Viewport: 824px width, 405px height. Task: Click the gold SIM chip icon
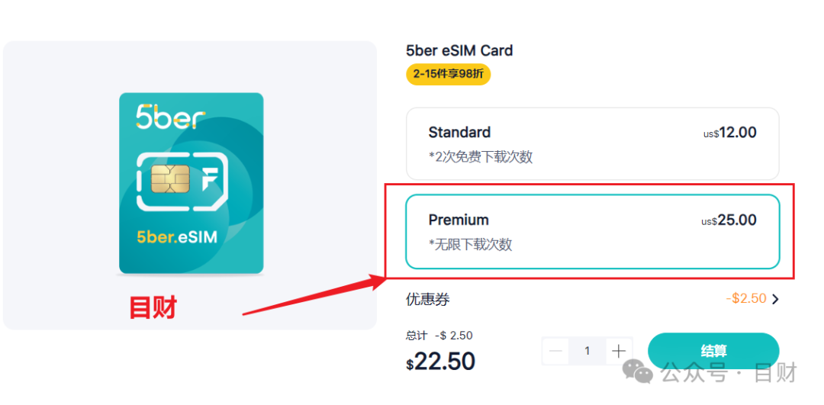(170, 178)
